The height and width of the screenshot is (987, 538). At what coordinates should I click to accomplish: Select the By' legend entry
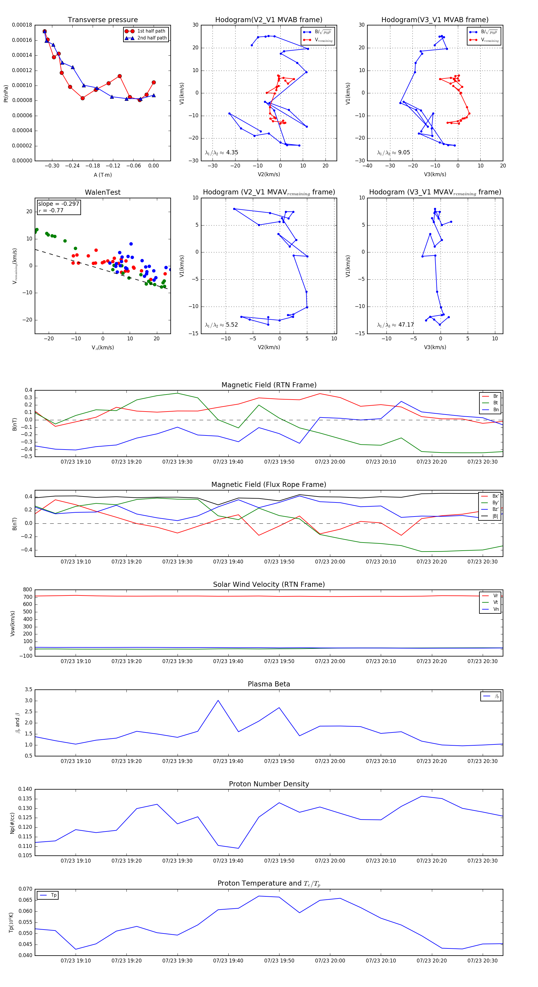490,503
